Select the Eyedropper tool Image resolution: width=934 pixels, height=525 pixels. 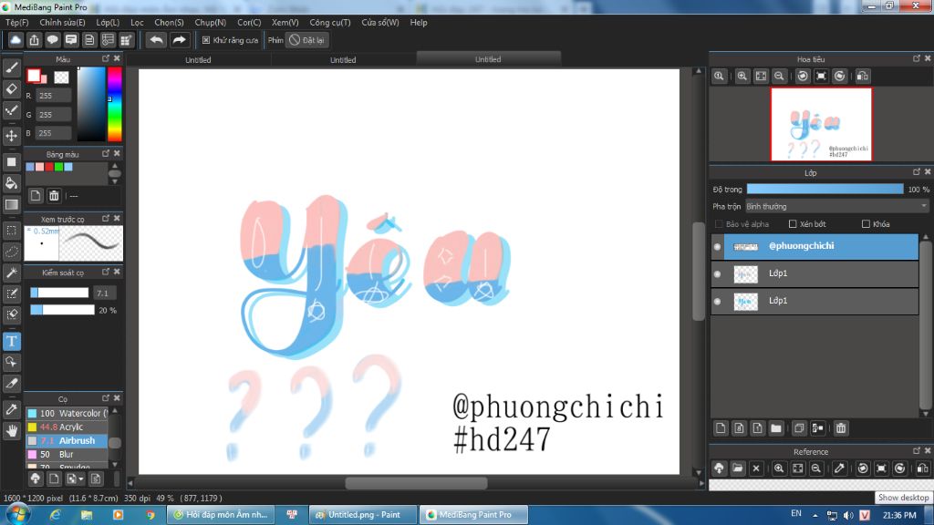coord(11,409)
